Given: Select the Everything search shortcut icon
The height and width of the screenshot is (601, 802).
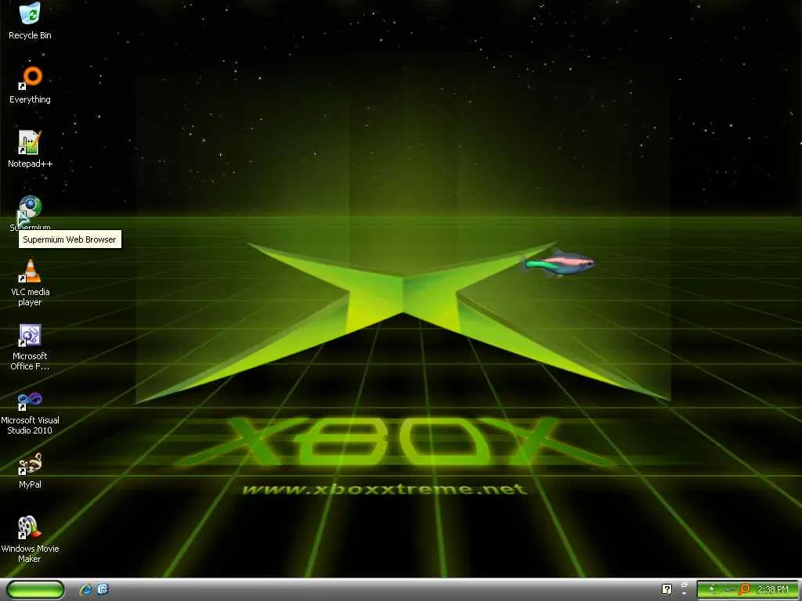Looking at the screenshot, I should coord(30,85).
